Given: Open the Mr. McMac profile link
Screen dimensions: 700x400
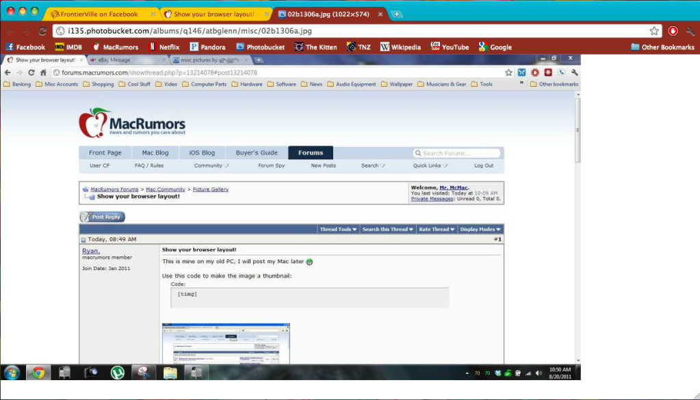Looking at the screenshot, I should (454, 188).
